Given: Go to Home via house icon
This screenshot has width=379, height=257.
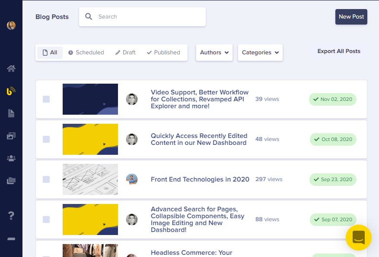Looking at the screenshot, I should point(11,69).
